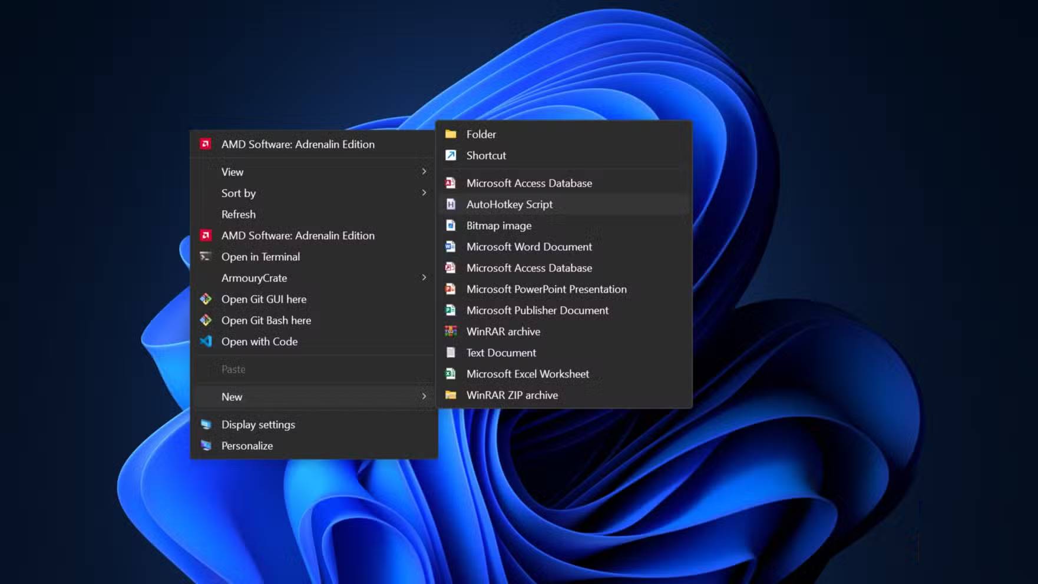The height and width of the screenshot is (584, 1038).
Task: Create a new WinRAR ZIP archive
Action: [511, 395]
